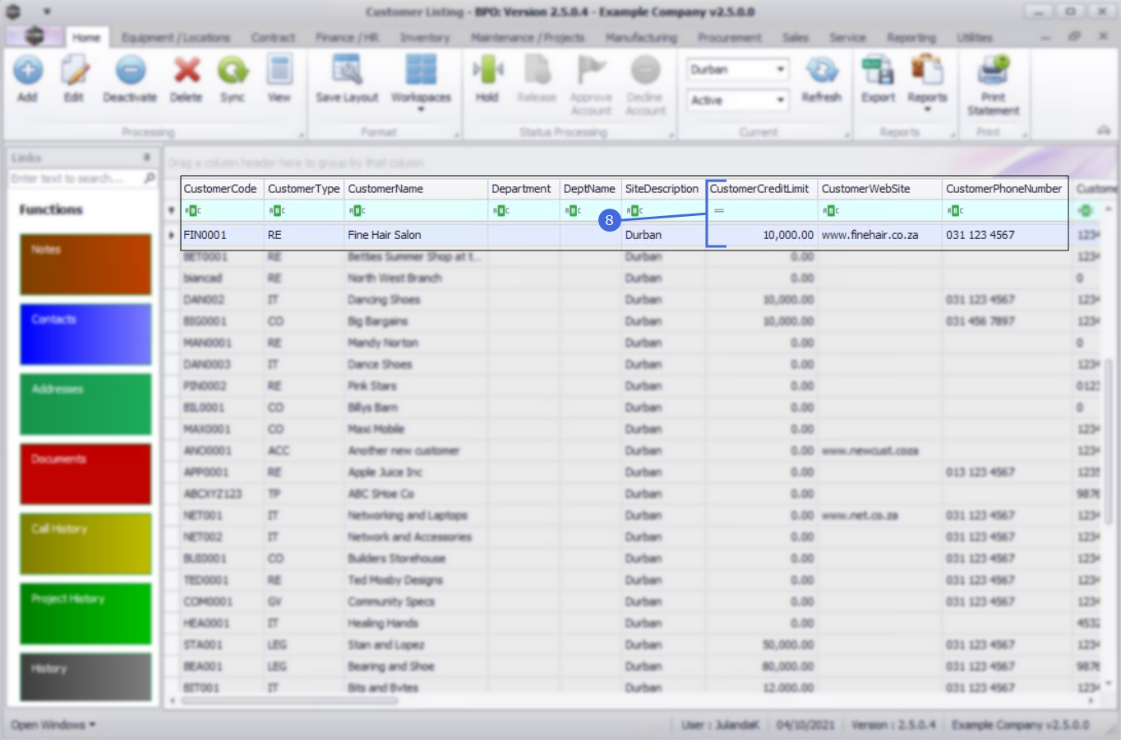
Task: Click the Decline Account icon
Action: pyautogui.click(x=645, y=71)
